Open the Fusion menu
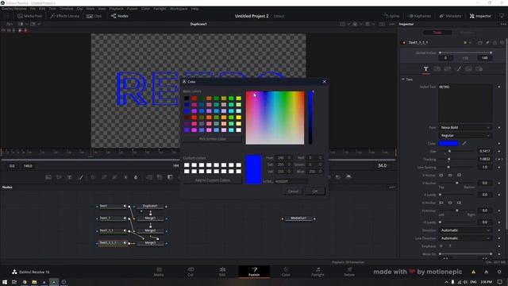This screenshot has width=508, height=286. tap(132, 9)
